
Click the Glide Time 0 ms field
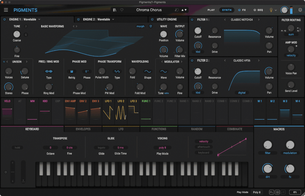[x=120, y=147]
